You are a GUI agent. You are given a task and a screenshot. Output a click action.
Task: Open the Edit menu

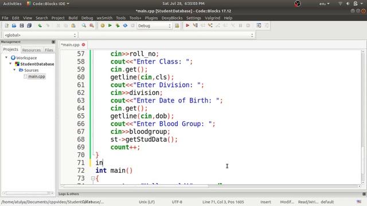coord(15,18)
